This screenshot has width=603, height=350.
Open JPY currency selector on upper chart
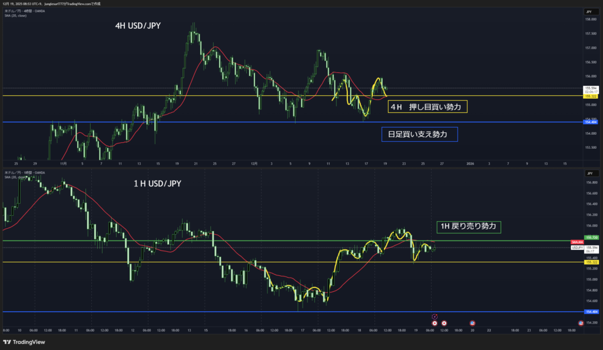[589, 12]
